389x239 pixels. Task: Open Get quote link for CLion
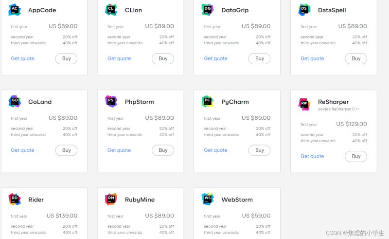coord(119,58)
